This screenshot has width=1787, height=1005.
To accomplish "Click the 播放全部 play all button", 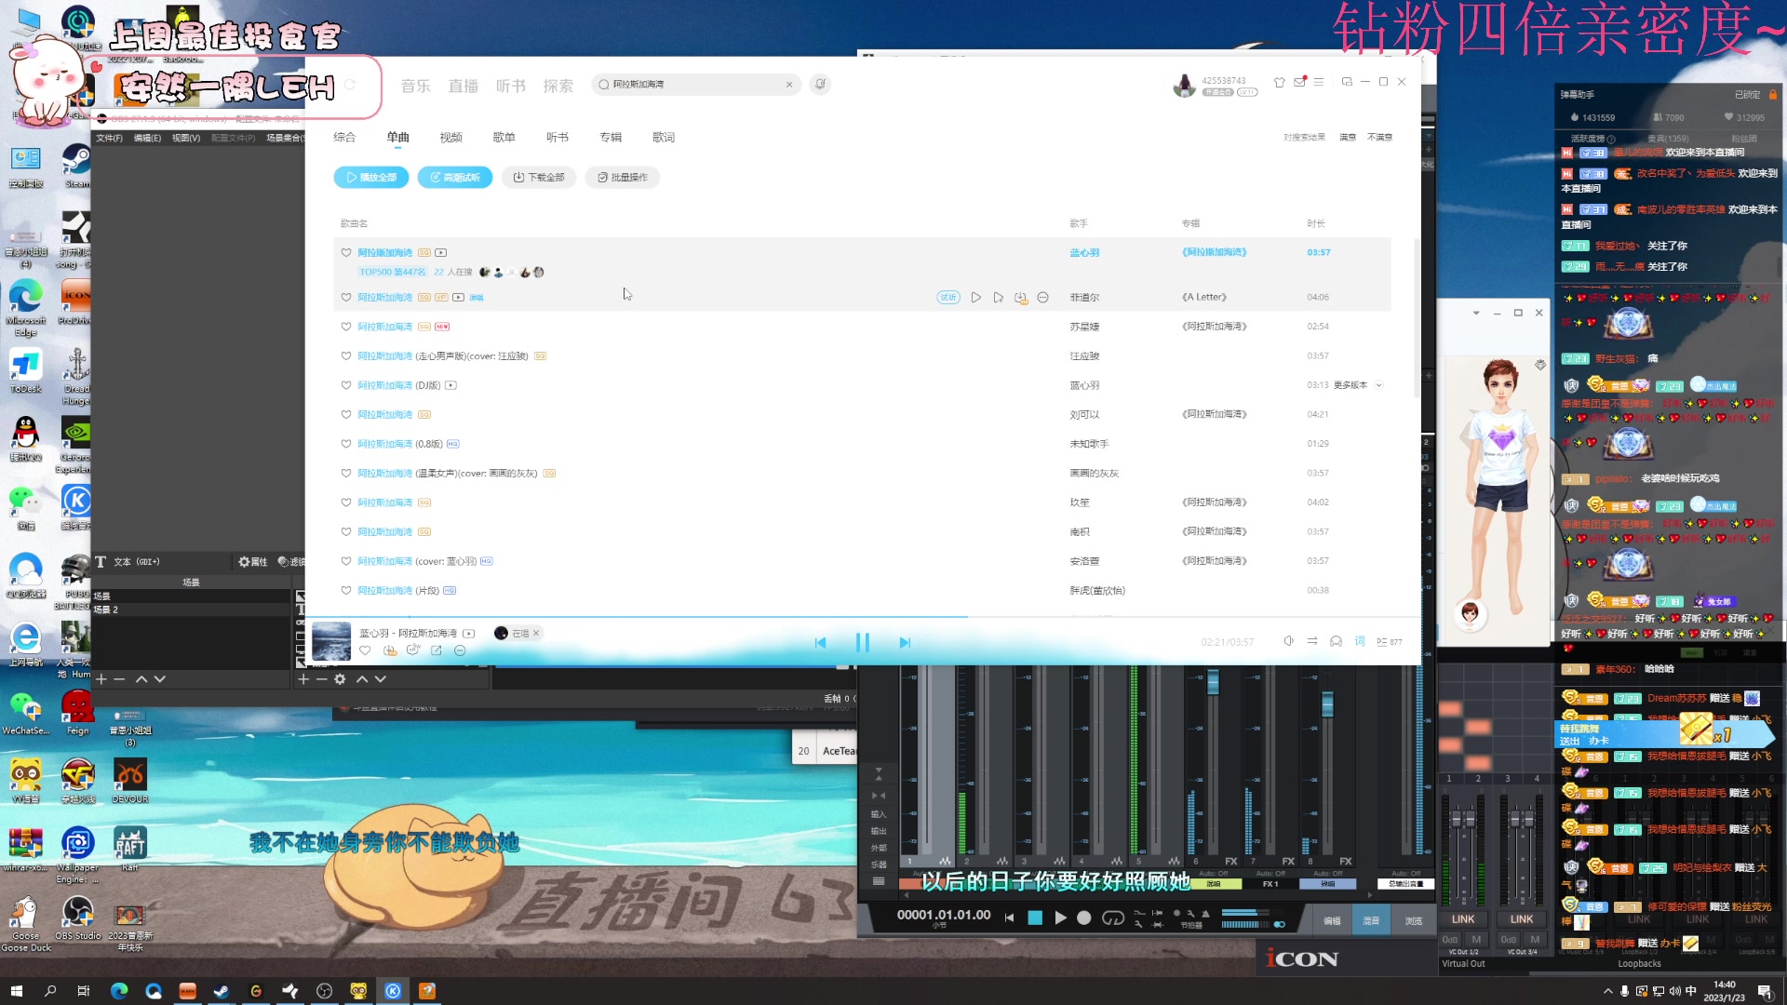I will 370,178.
